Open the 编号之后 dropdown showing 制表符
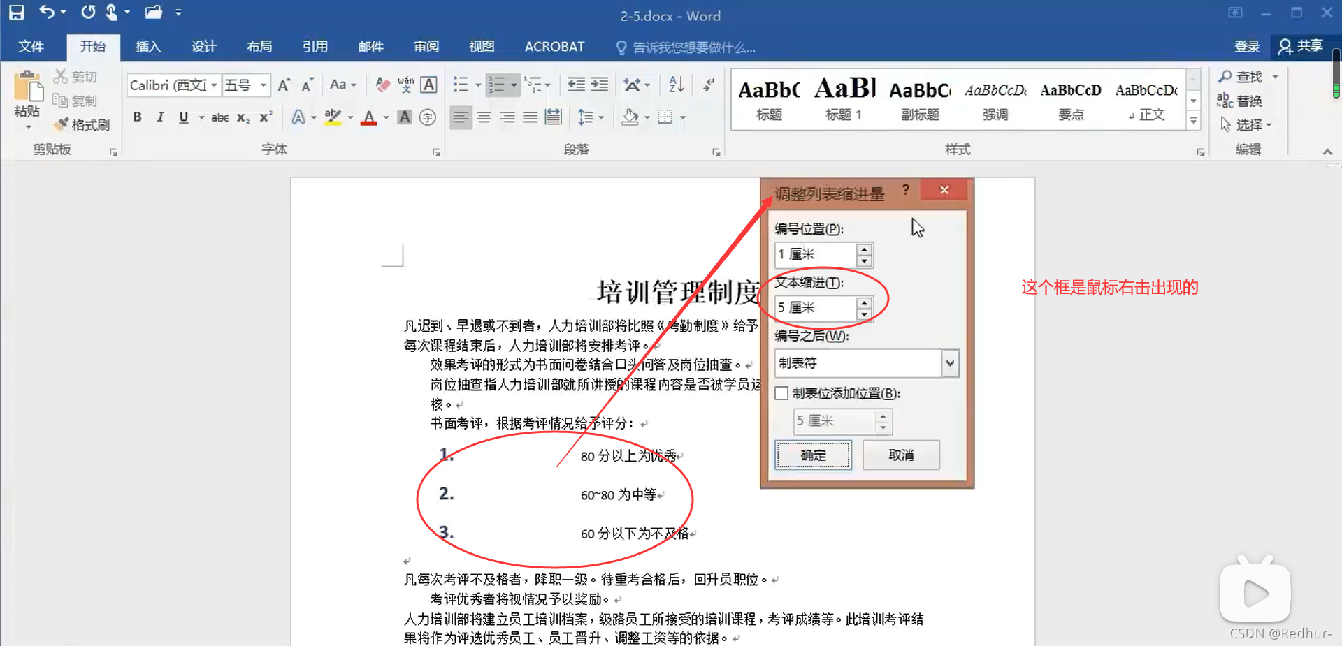Image resolution: width=1342 pixels, height=646 pixels. tap(950, 363)
